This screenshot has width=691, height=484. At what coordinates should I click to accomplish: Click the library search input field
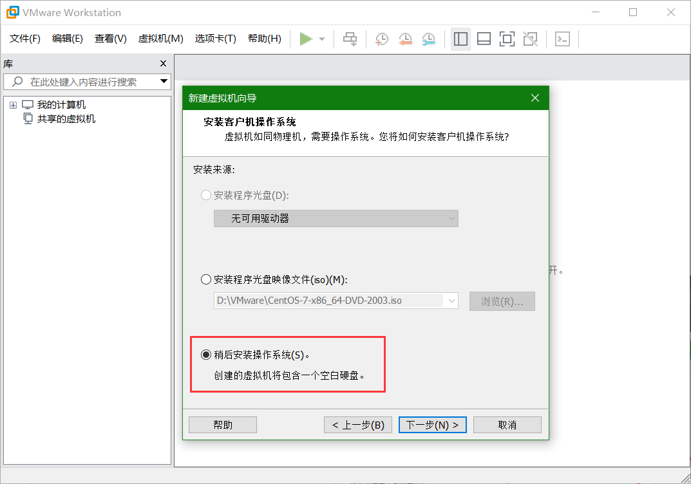87,82
